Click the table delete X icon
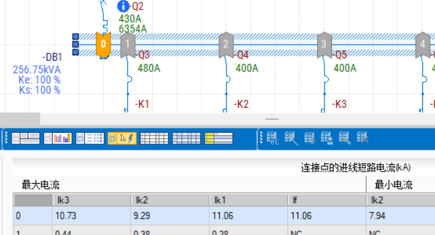The image size is (435, 235). coord(363,138)
